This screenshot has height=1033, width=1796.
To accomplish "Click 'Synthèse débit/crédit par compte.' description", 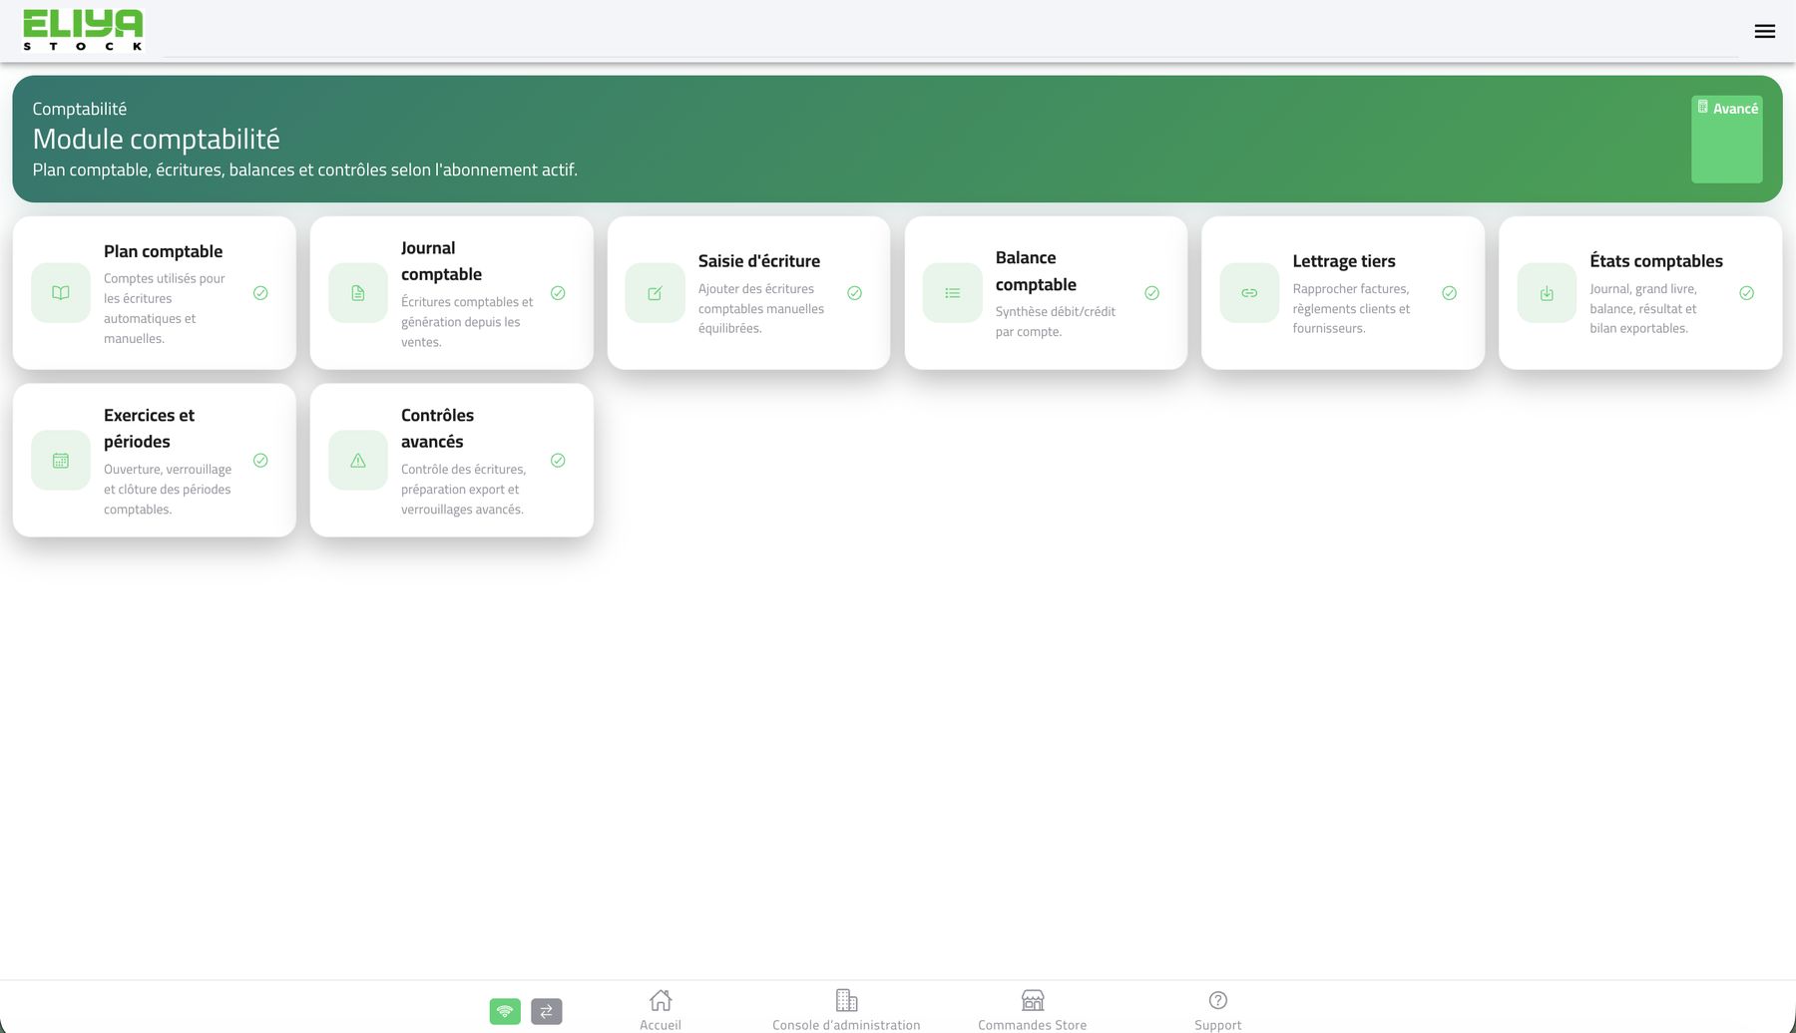I will [1056, 322].
